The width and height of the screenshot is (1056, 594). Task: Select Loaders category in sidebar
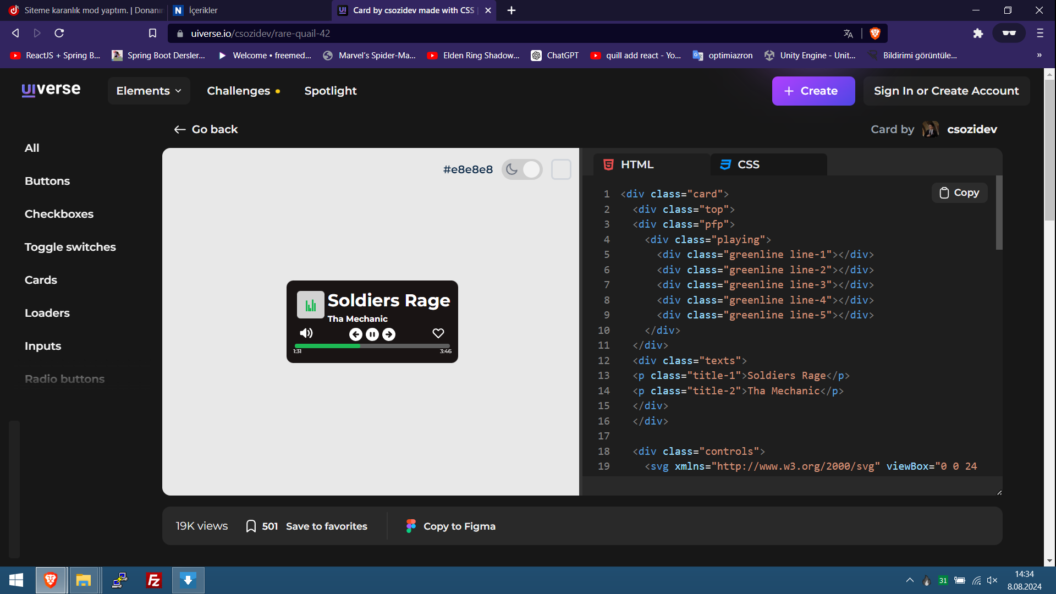tap(47, 313)
